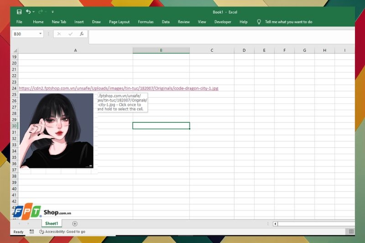Open the Draw tab
Viewport: 365px width, 243px height.
(96, 22)
